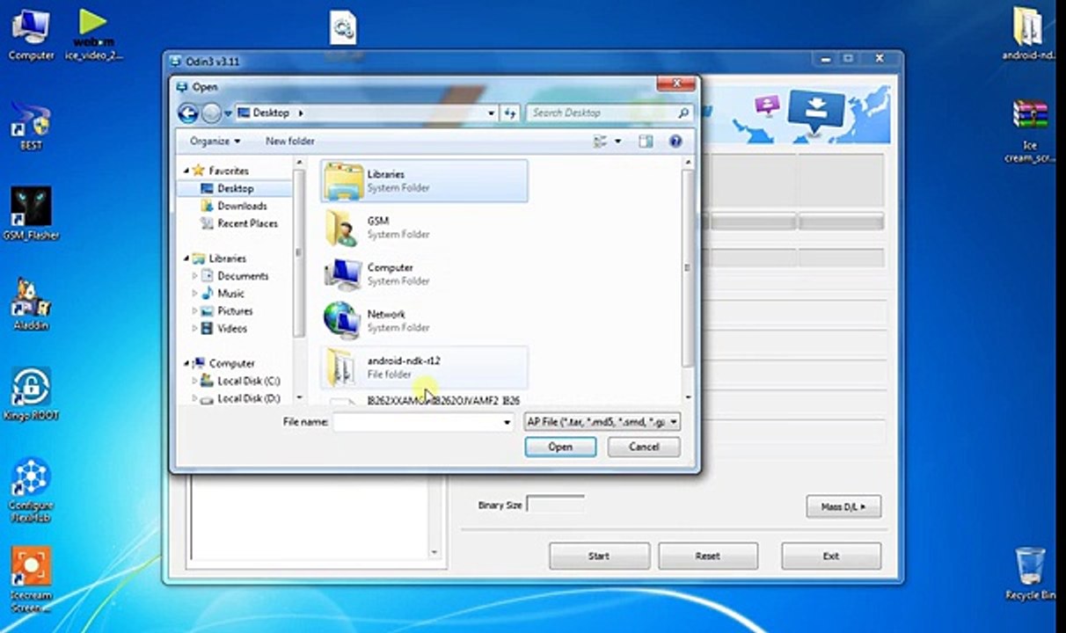Open the recent locations arrow beside forward button
The width and height of the screenshot is (1066, 633).
(228, 113)
